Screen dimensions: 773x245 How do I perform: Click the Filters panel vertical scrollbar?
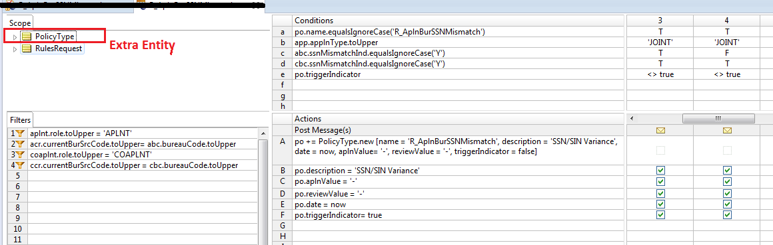pos(263,187)
